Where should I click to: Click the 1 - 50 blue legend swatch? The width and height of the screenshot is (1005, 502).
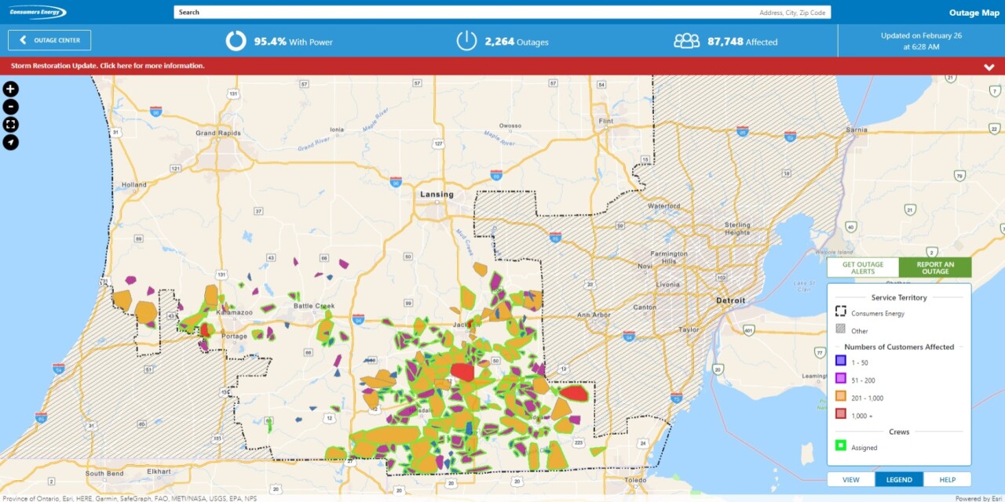point(840,361)
